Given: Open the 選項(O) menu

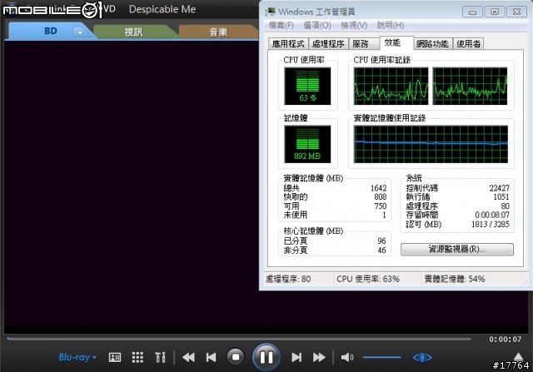Looking at the screenshot, I should (x=317, y=25).
